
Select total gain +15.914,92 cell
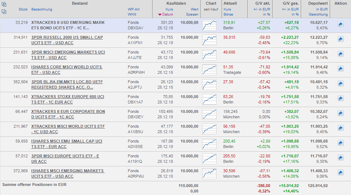288,186
